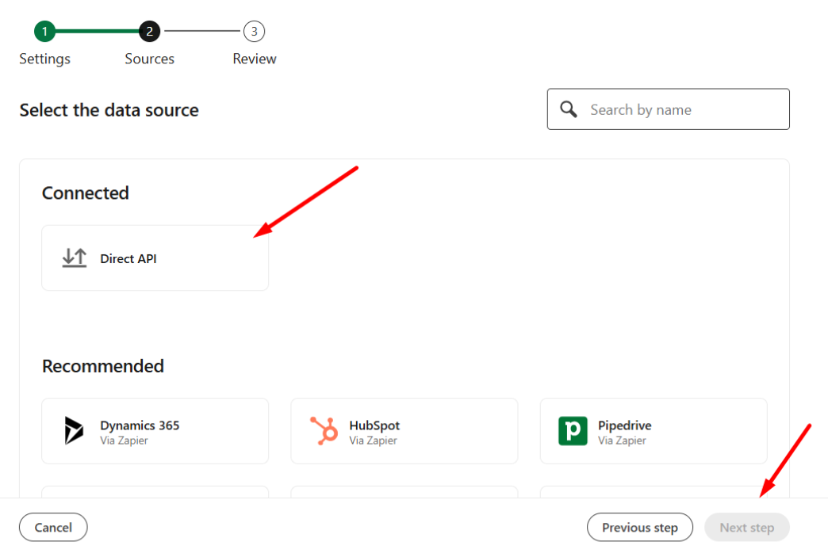Click the Dynamics 365 logo icon
Viewport: 828px width, 557px height.
pyautogui.click(x=74, y=430)
